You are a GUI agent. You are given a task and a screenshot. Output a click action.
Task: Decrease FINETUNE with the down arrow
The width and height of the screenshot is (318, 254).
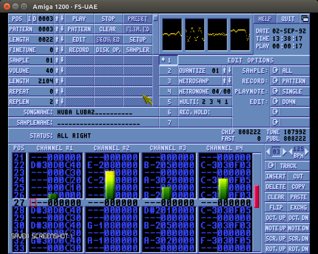(x=62, y=50)
